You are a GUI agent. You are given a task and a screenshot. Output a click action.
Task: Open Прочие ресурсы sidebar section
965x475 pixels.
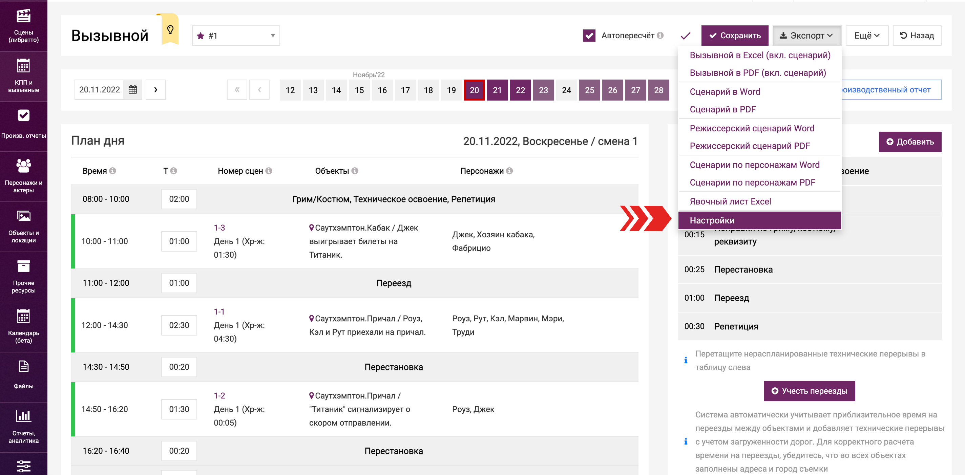(24, 277)
